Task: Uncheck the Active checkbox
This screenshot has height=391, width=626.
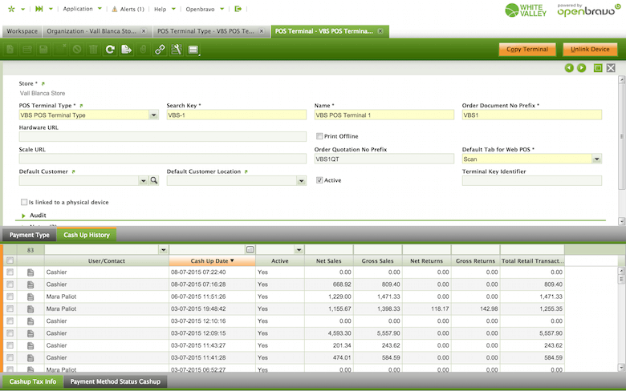Action: tap(319, 180)
